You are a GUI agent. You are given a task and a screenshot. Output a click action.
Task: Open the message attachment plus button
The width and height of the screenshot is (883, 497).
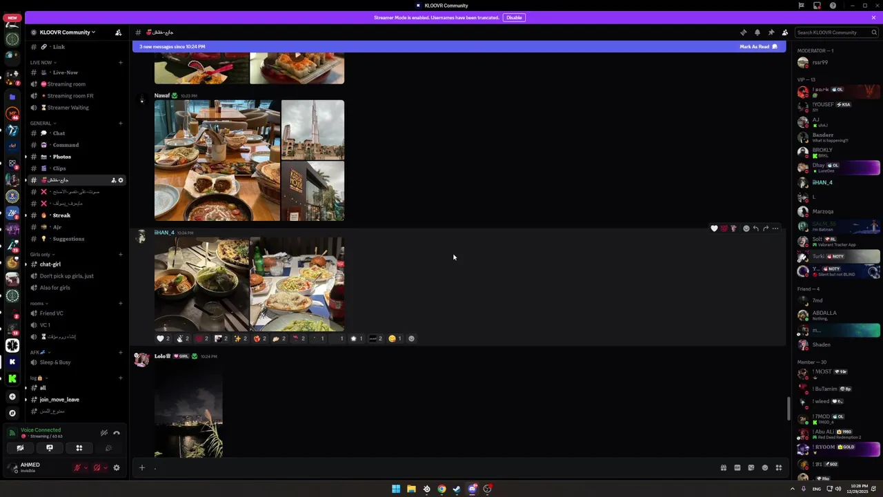[x=141, y=467]
